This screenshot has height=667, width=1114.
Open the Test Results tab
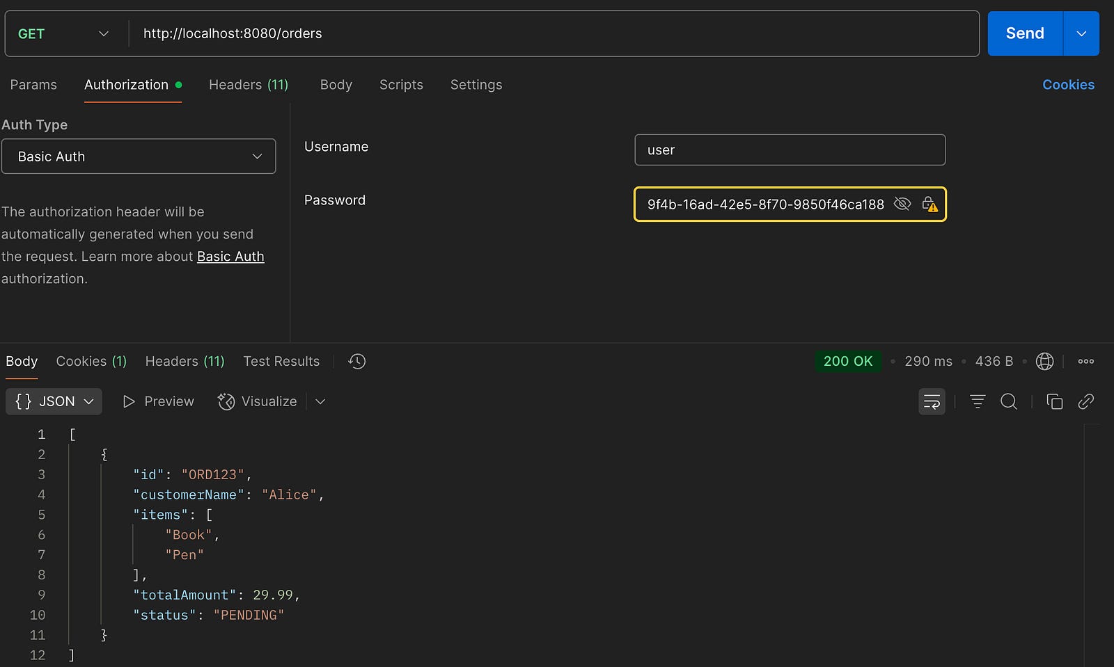point(281,361)
